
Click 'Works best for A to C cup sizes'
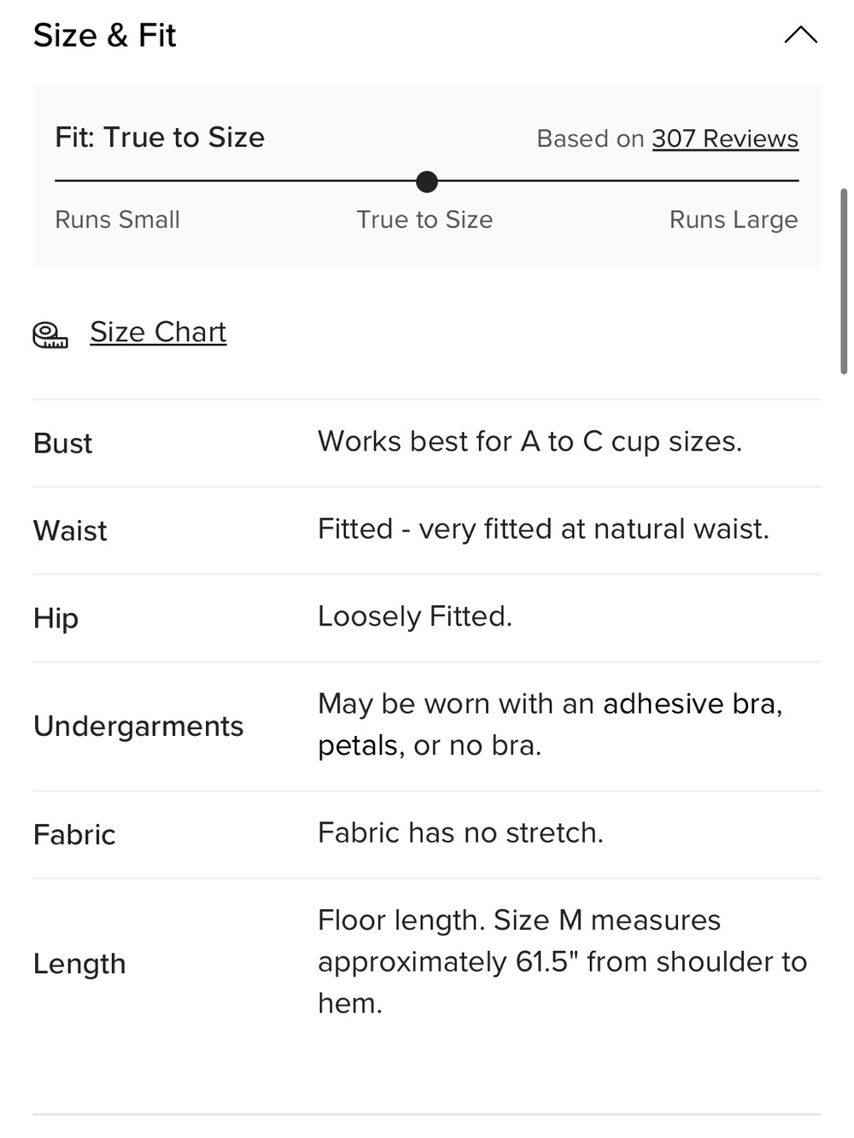click(x=529, y=441)
